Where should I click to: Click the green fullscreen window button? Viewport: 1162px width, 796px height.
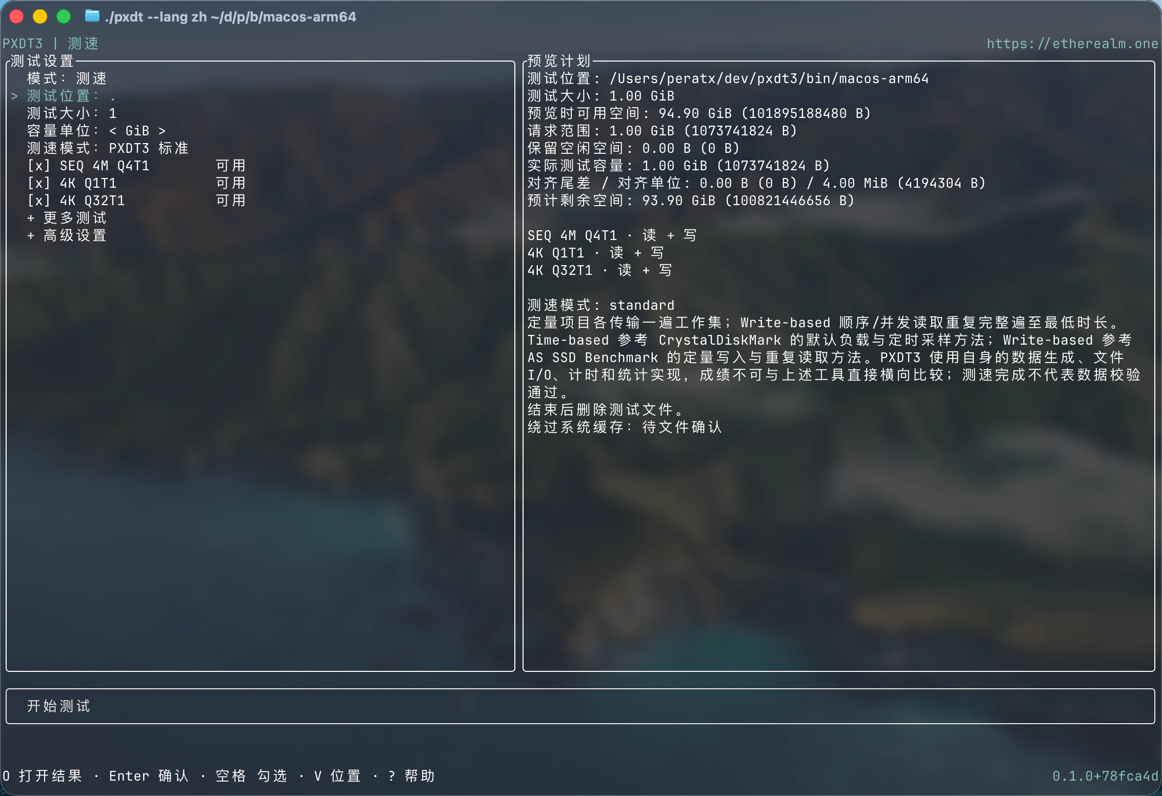point(64,16)
